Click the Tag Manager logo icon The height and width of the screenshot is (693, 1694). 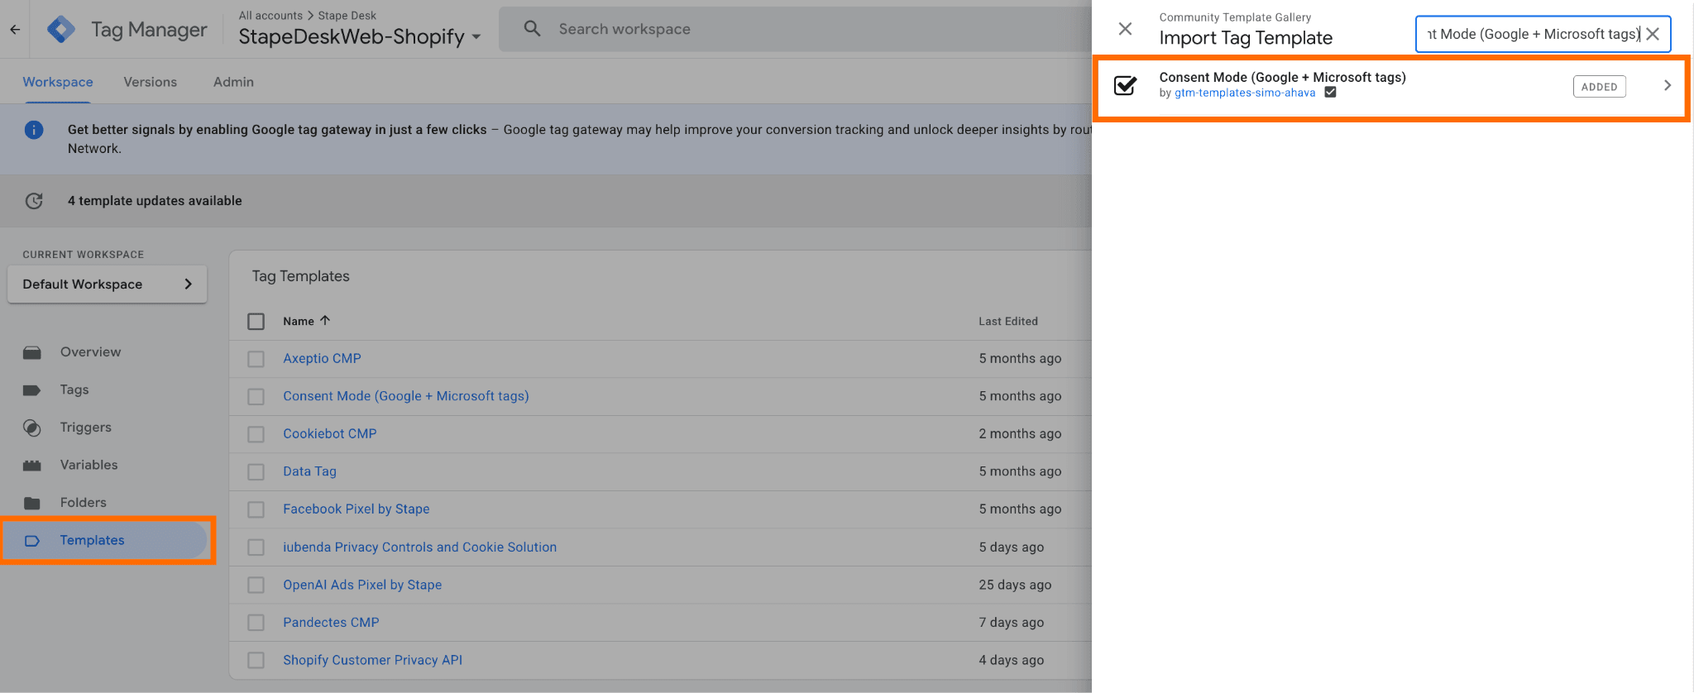(x=61, y=29)
